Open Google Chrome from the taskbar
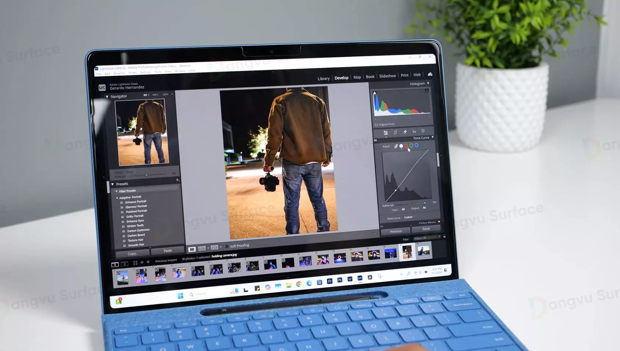The height and width of the screenshot is (351, 620). tap(299, 284)
